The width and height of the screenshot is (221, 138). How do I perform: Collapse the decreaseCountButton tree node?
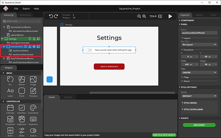point(4,27)
